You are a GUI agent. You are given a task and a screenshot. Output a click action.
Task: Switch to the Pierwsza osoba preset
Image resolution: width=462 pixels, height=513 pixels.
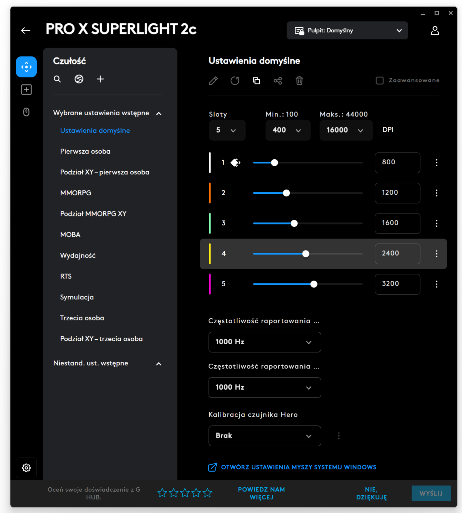(85, 151)
